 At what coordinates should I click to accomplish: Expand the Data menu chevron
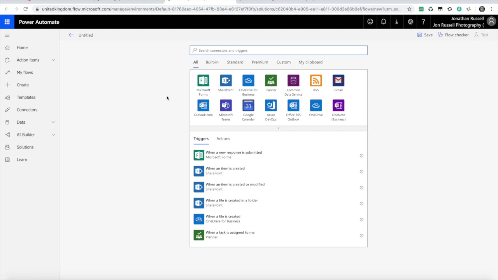[53, 122]
